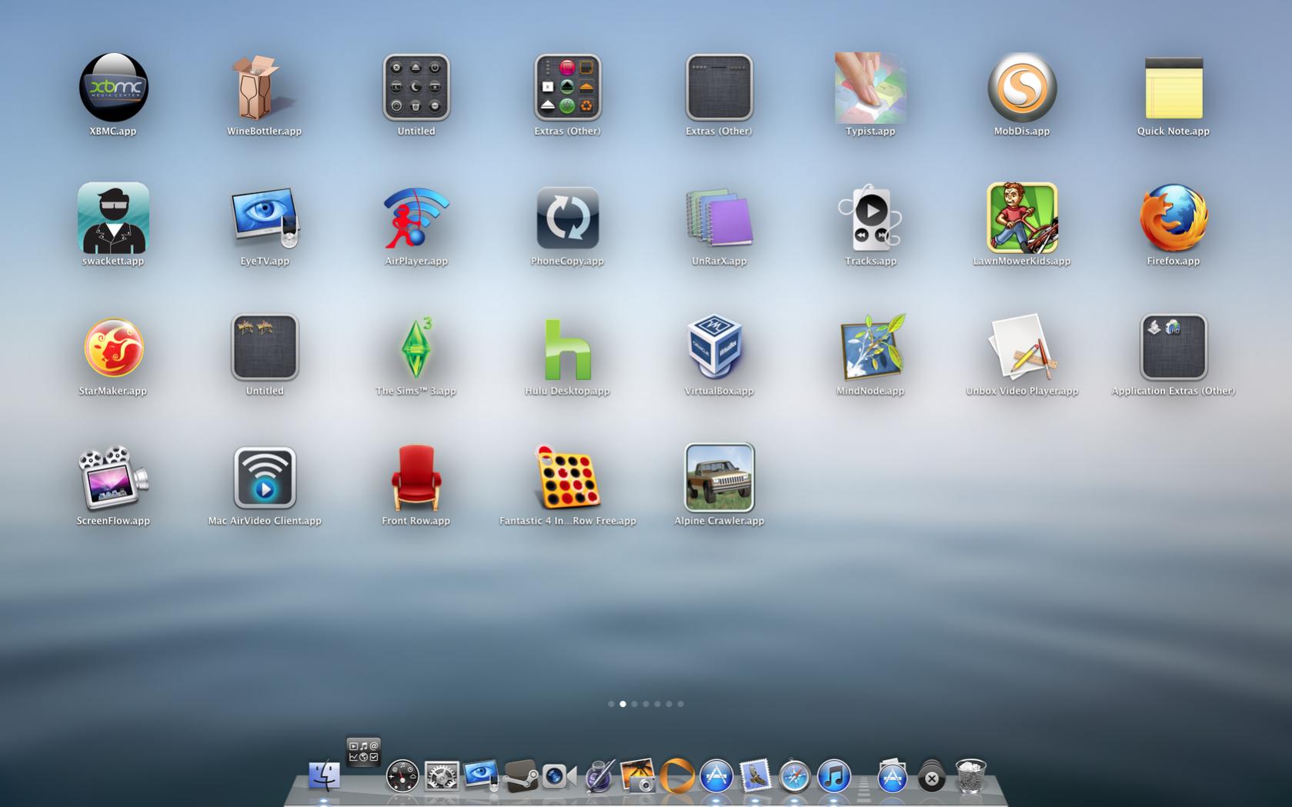Open AirPlayer.app
Image resolution: width=1292 pixels, height=807 pixels.
point(416,218)
